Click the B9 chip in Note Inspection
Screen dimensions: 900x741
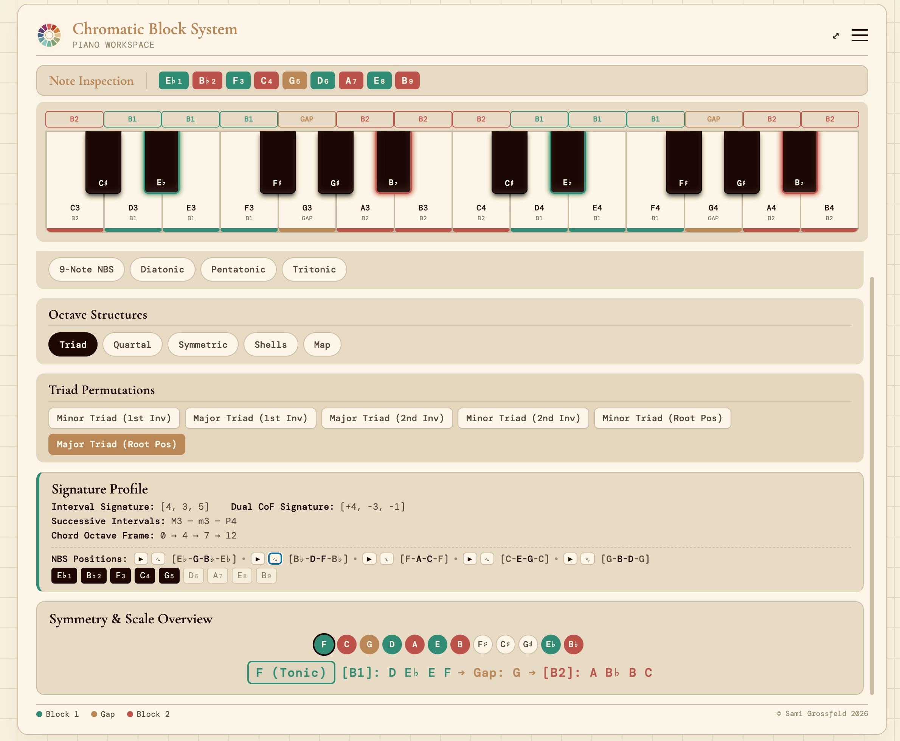click(407, 81)
